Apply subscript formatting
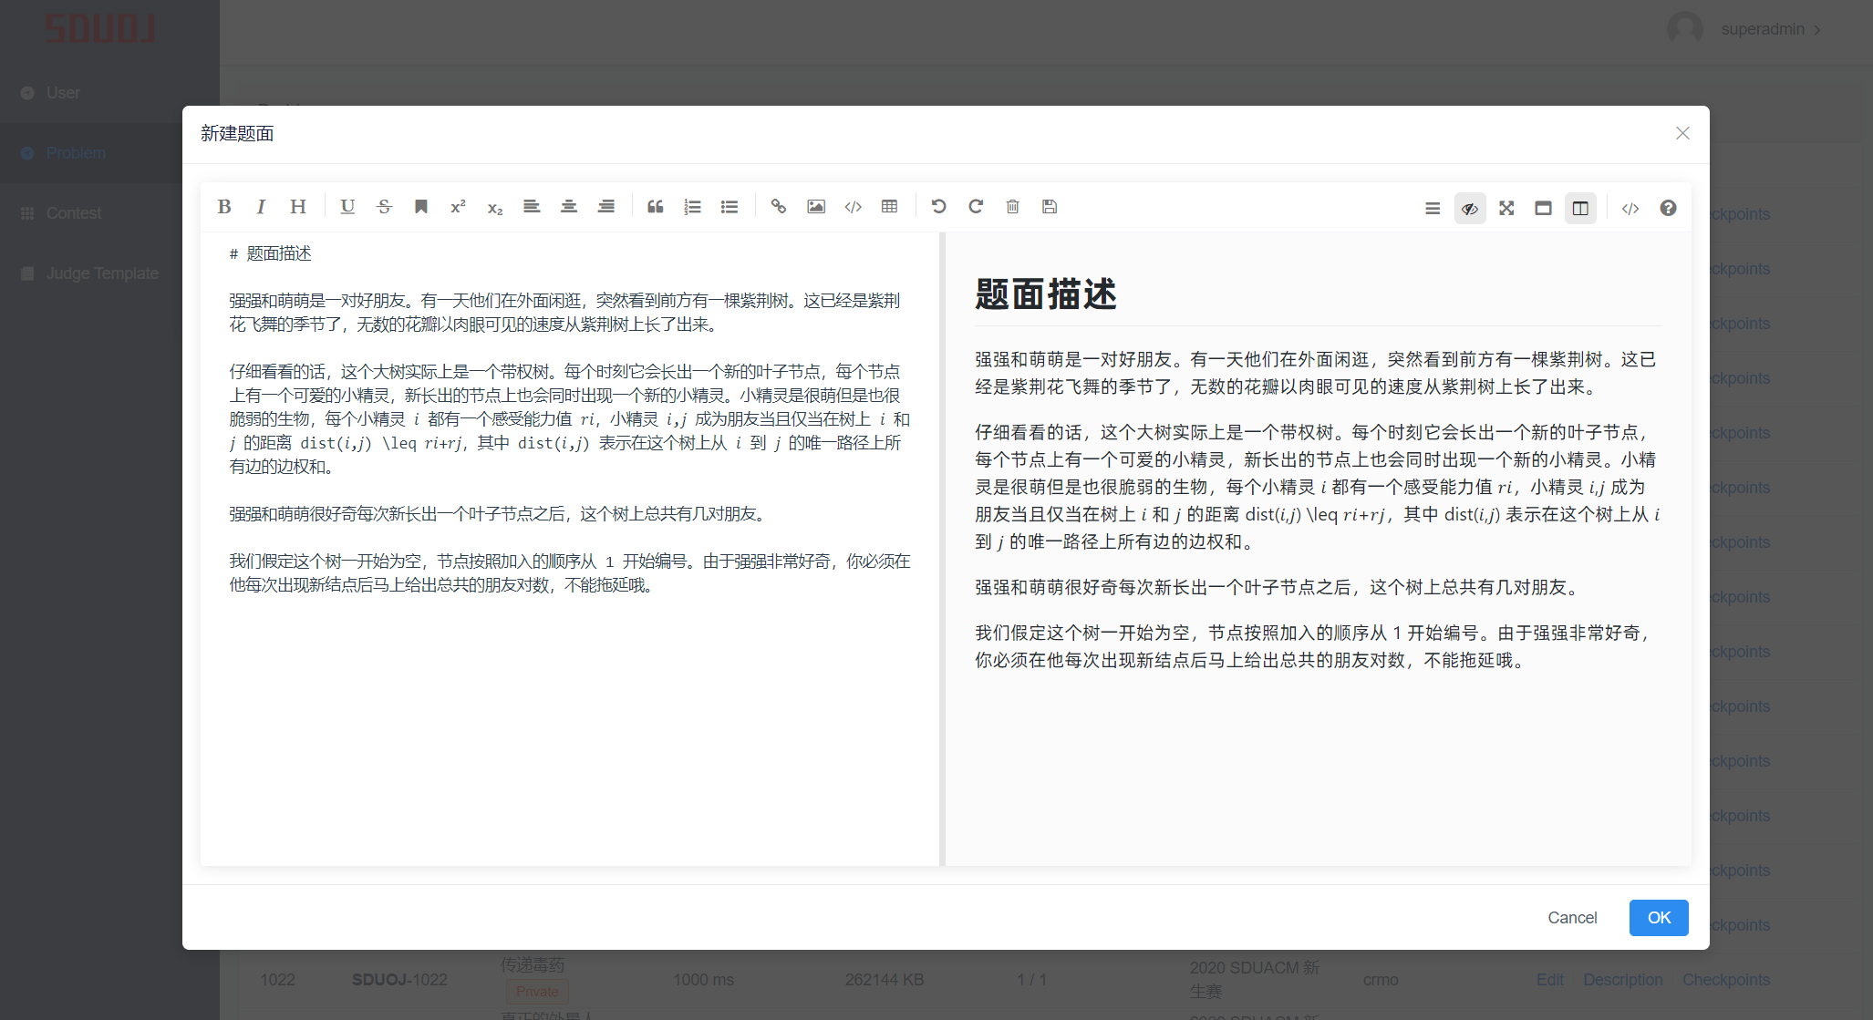Screen dimensions: 1873x1020 [495, 207]
